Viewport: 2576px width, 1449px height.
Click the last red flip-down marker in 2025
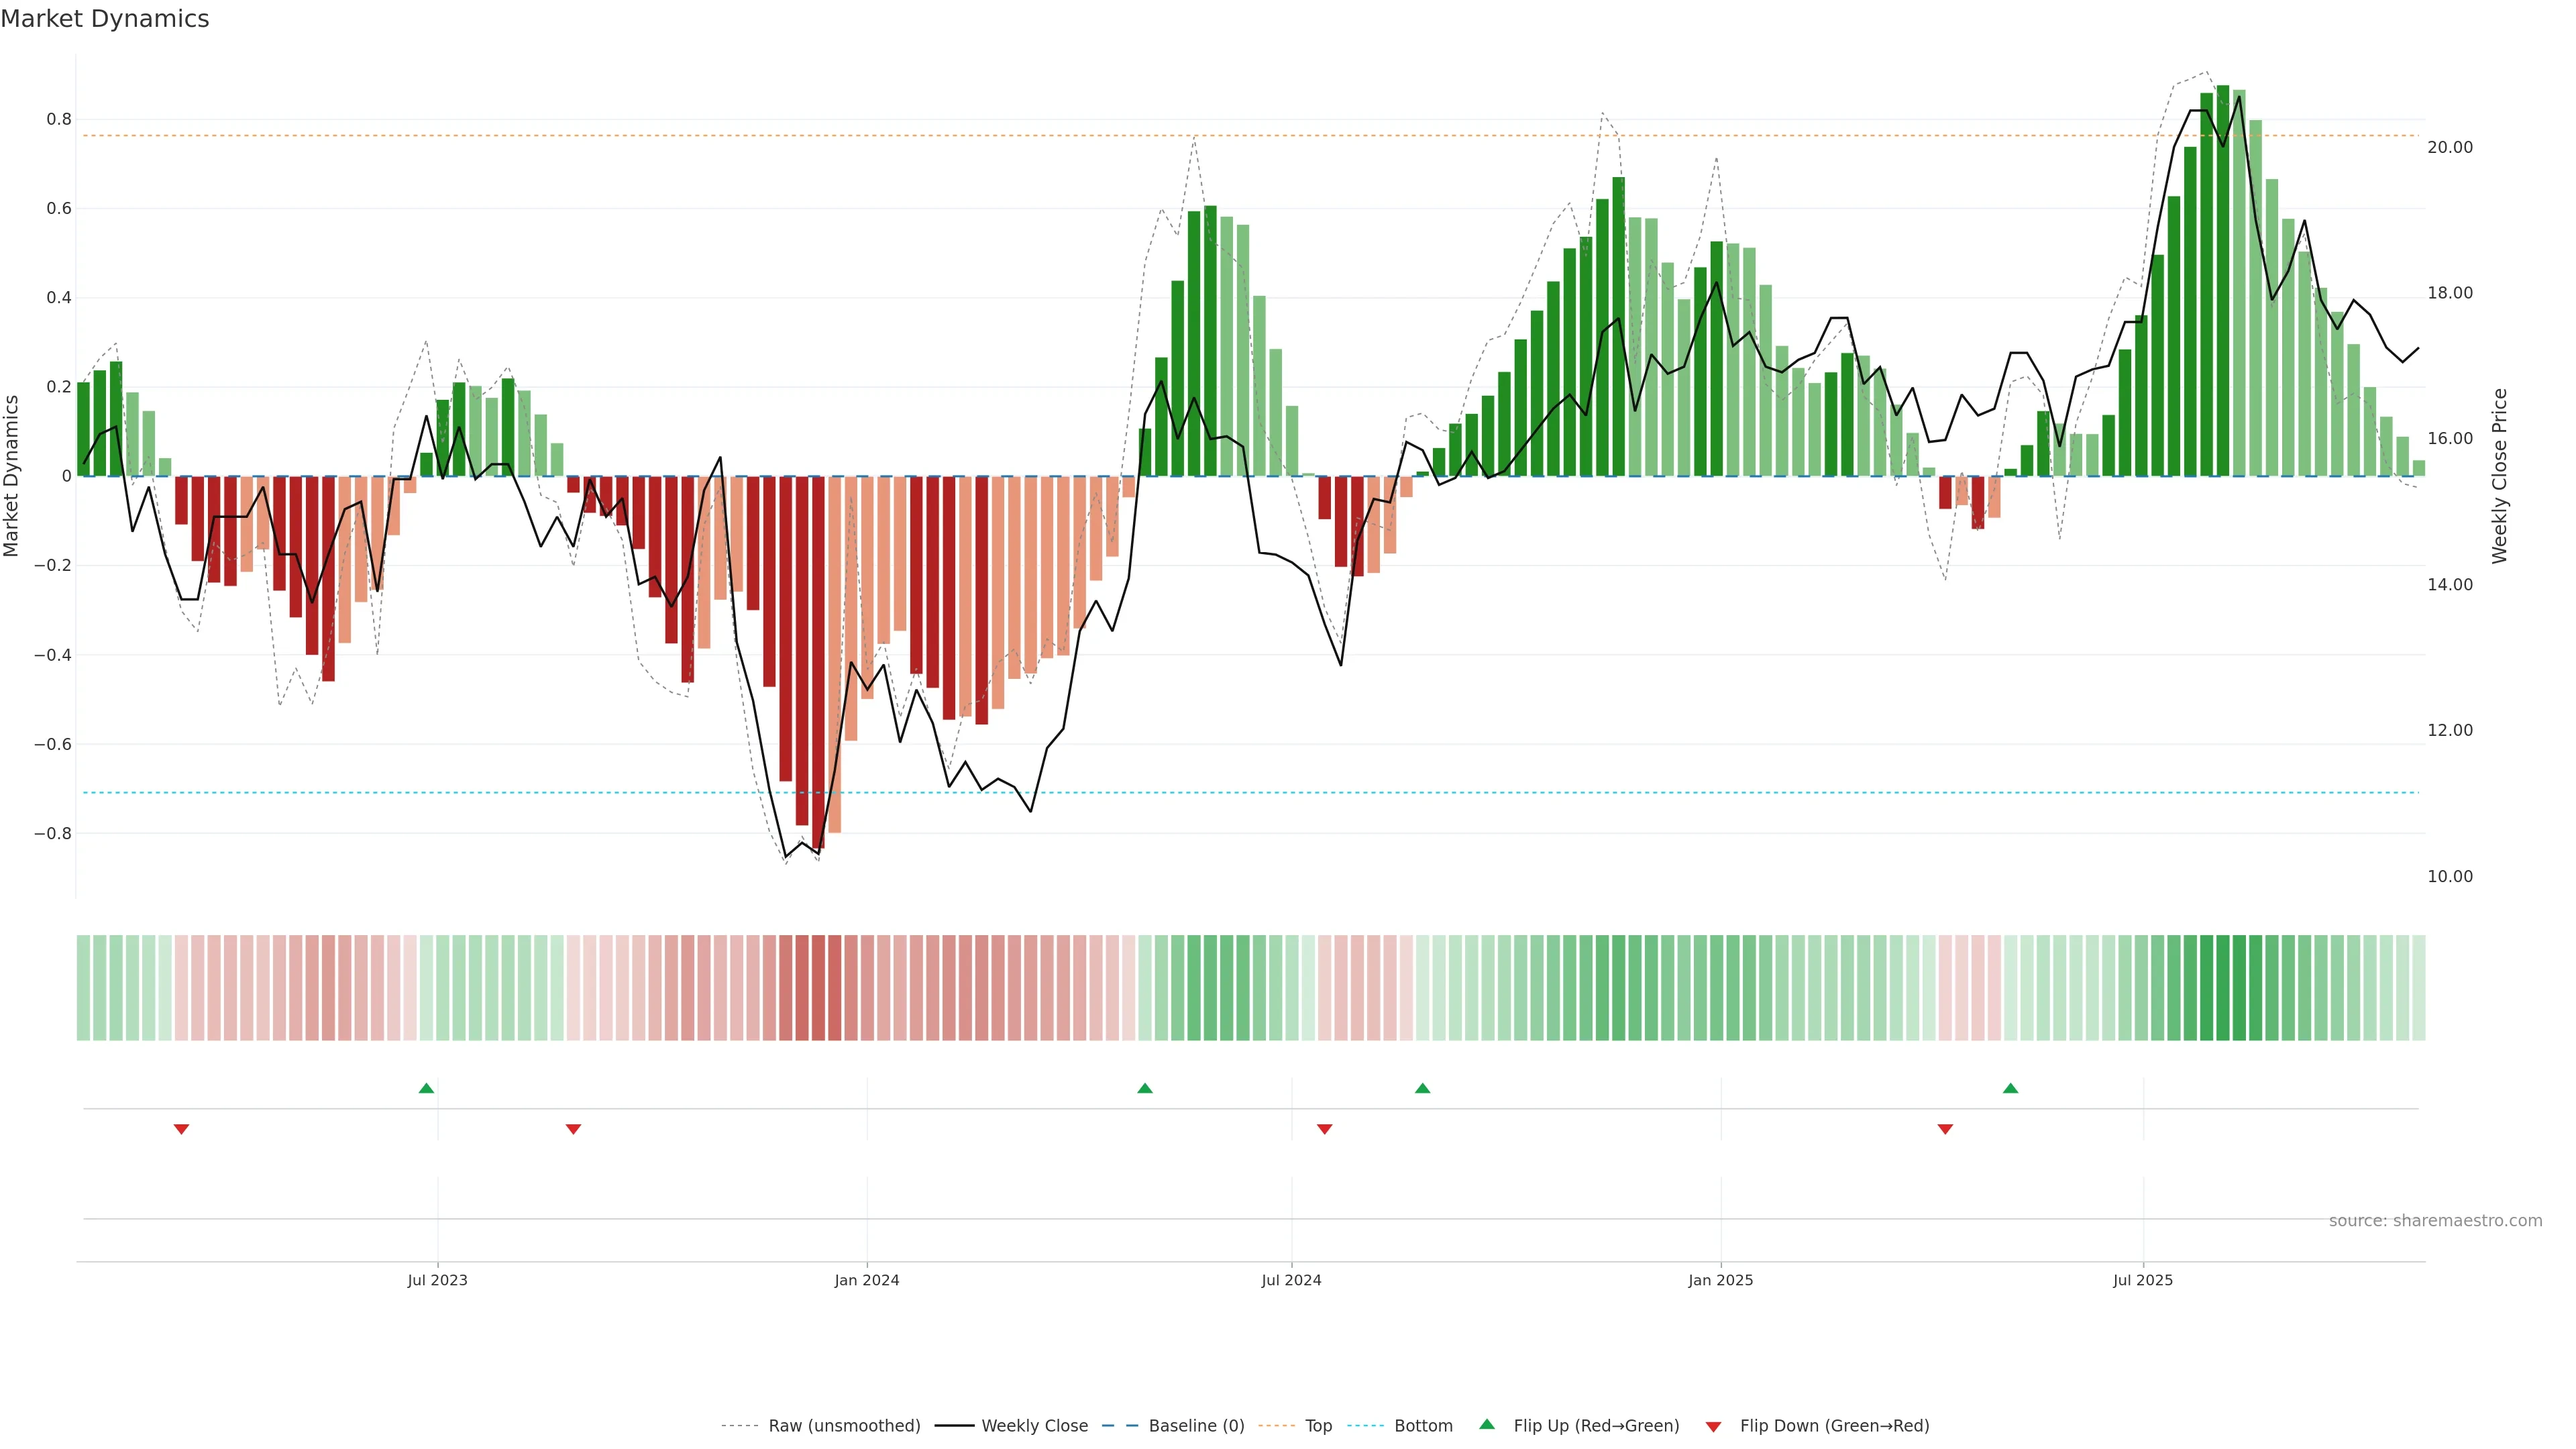(1945, 1129)
